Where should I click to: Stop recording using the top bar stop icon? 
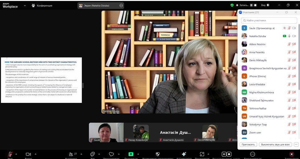click(x=255, y=5)
